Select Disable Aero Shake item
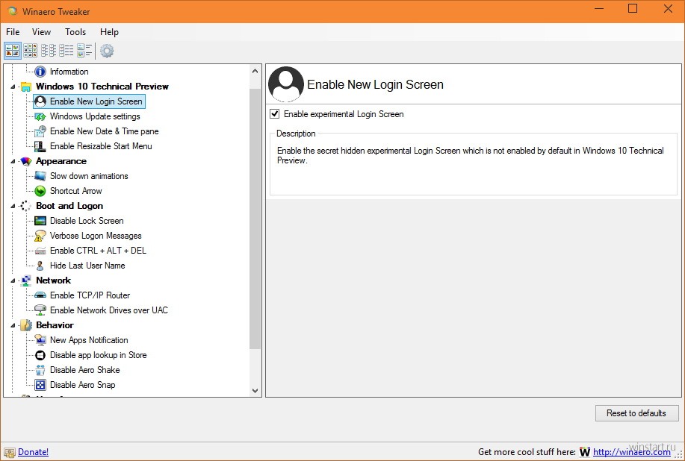 tap(84, 370)
